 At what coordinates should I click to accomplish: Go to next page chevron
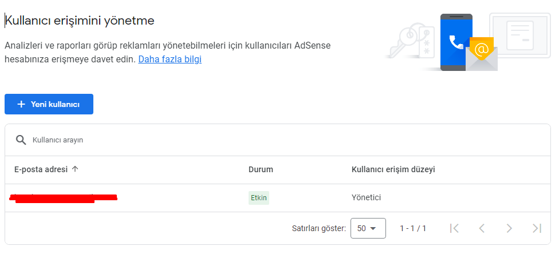click(509, 228)
